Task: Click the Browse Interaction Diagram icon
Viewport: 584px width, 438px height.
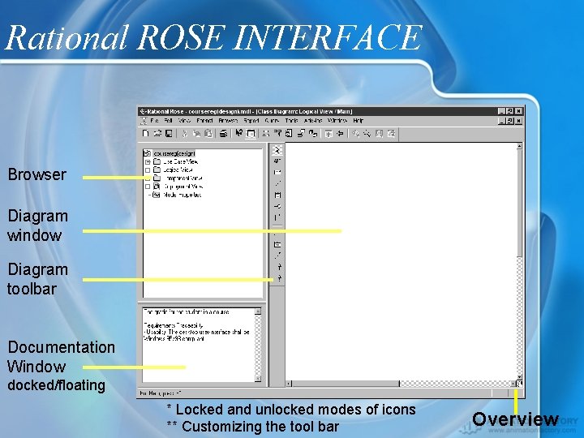Action: pos(277,133)
